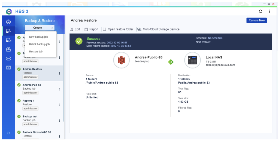Open three-dot menu for Backup test
279x141 pixels.
point(59,121)
